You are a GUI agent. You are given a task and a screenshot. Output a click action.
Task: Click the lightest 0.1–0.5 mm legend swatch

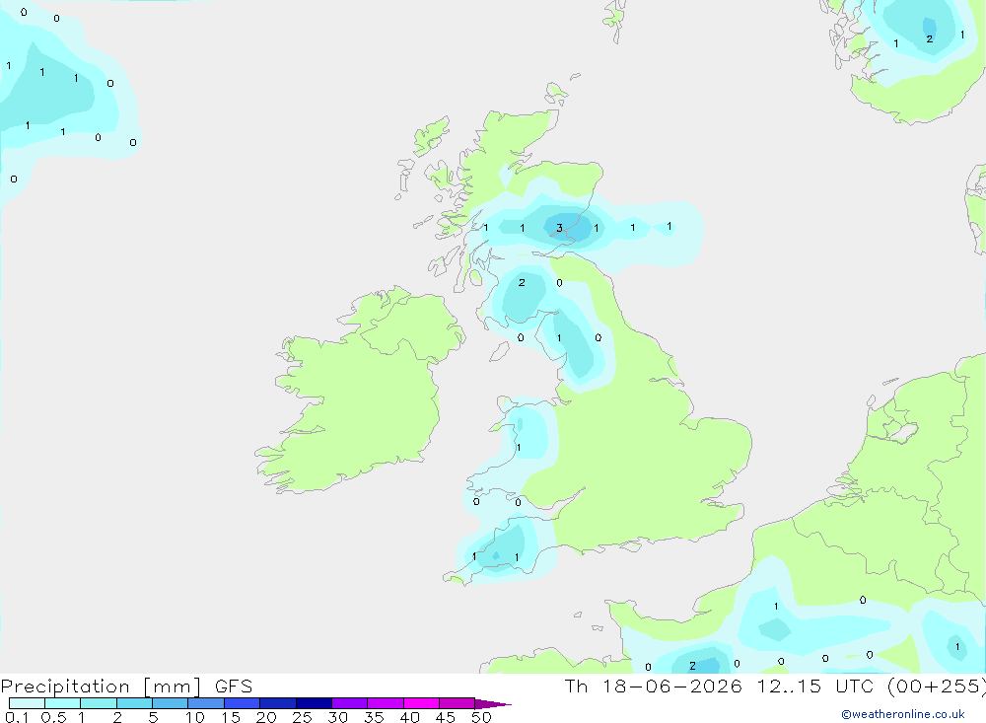[x=27, y=703]
